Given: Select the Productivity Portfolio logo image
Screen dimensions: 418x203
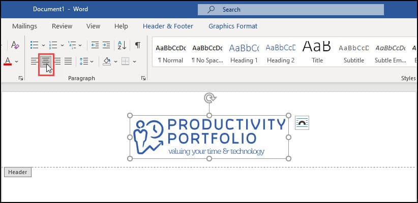Looking at the screenshot, I should [210, 137].
